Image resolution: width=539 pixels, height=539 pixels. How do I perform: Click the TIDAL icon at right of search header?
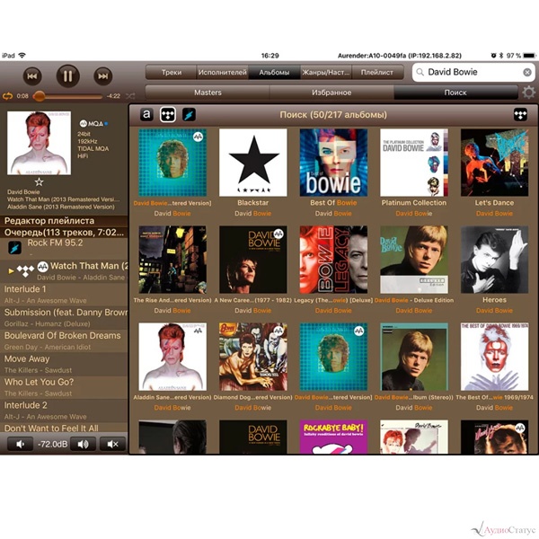pos(520,114)
